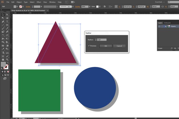The width and height of the screenshot is (179, 119).
Task: Change screen mode at toolbar bottom
Action: [x=5, y=79]
